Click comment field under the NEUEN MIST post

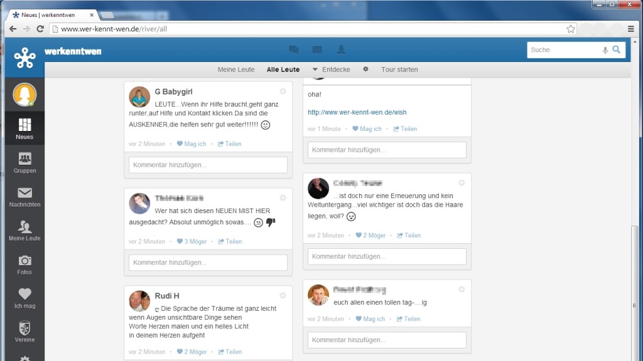[x=208, y=263]
